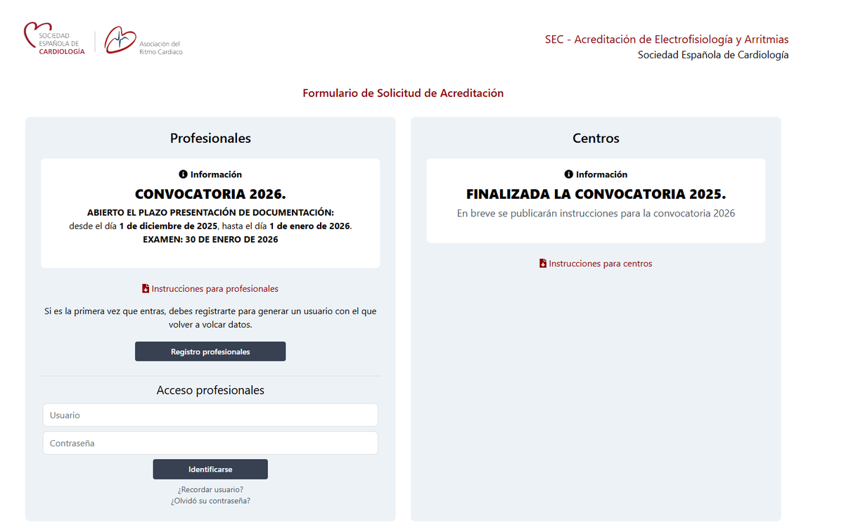This screenshot has width=844, height=523.
Task: Click the Sociedad Española de Cardiología logo
Action: point(54,39)
